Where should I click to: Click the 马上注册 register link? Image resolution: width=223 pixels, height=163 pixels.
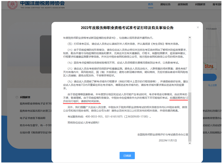pyautogui.click(x=212, y=85)
